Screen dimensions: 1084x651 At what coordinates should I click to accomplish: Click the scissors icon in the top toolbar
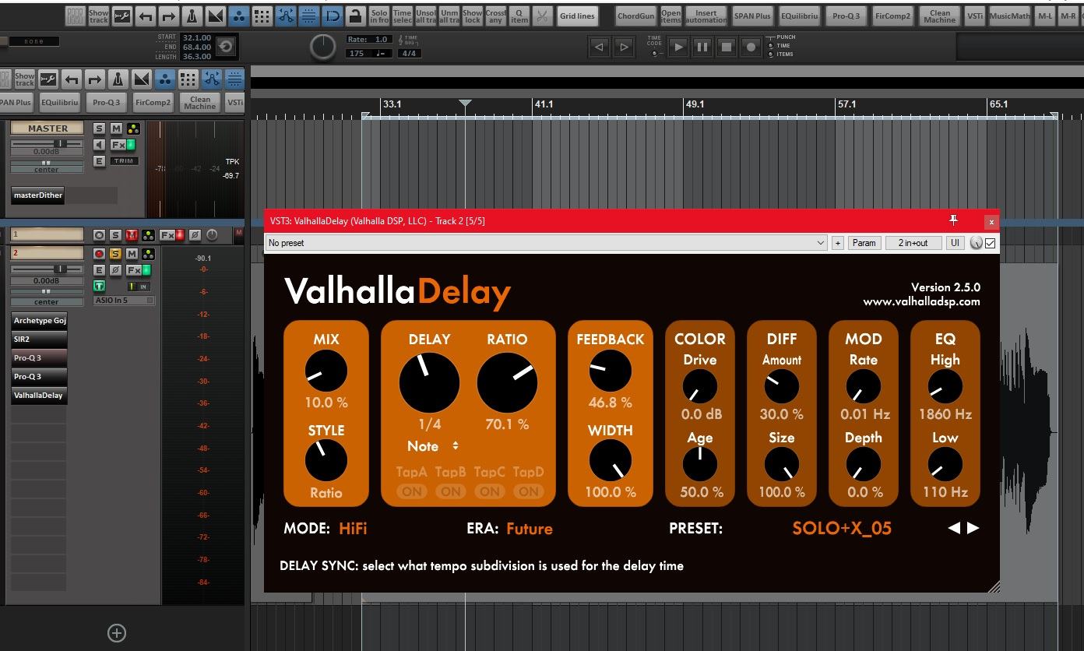pos(542,16)
